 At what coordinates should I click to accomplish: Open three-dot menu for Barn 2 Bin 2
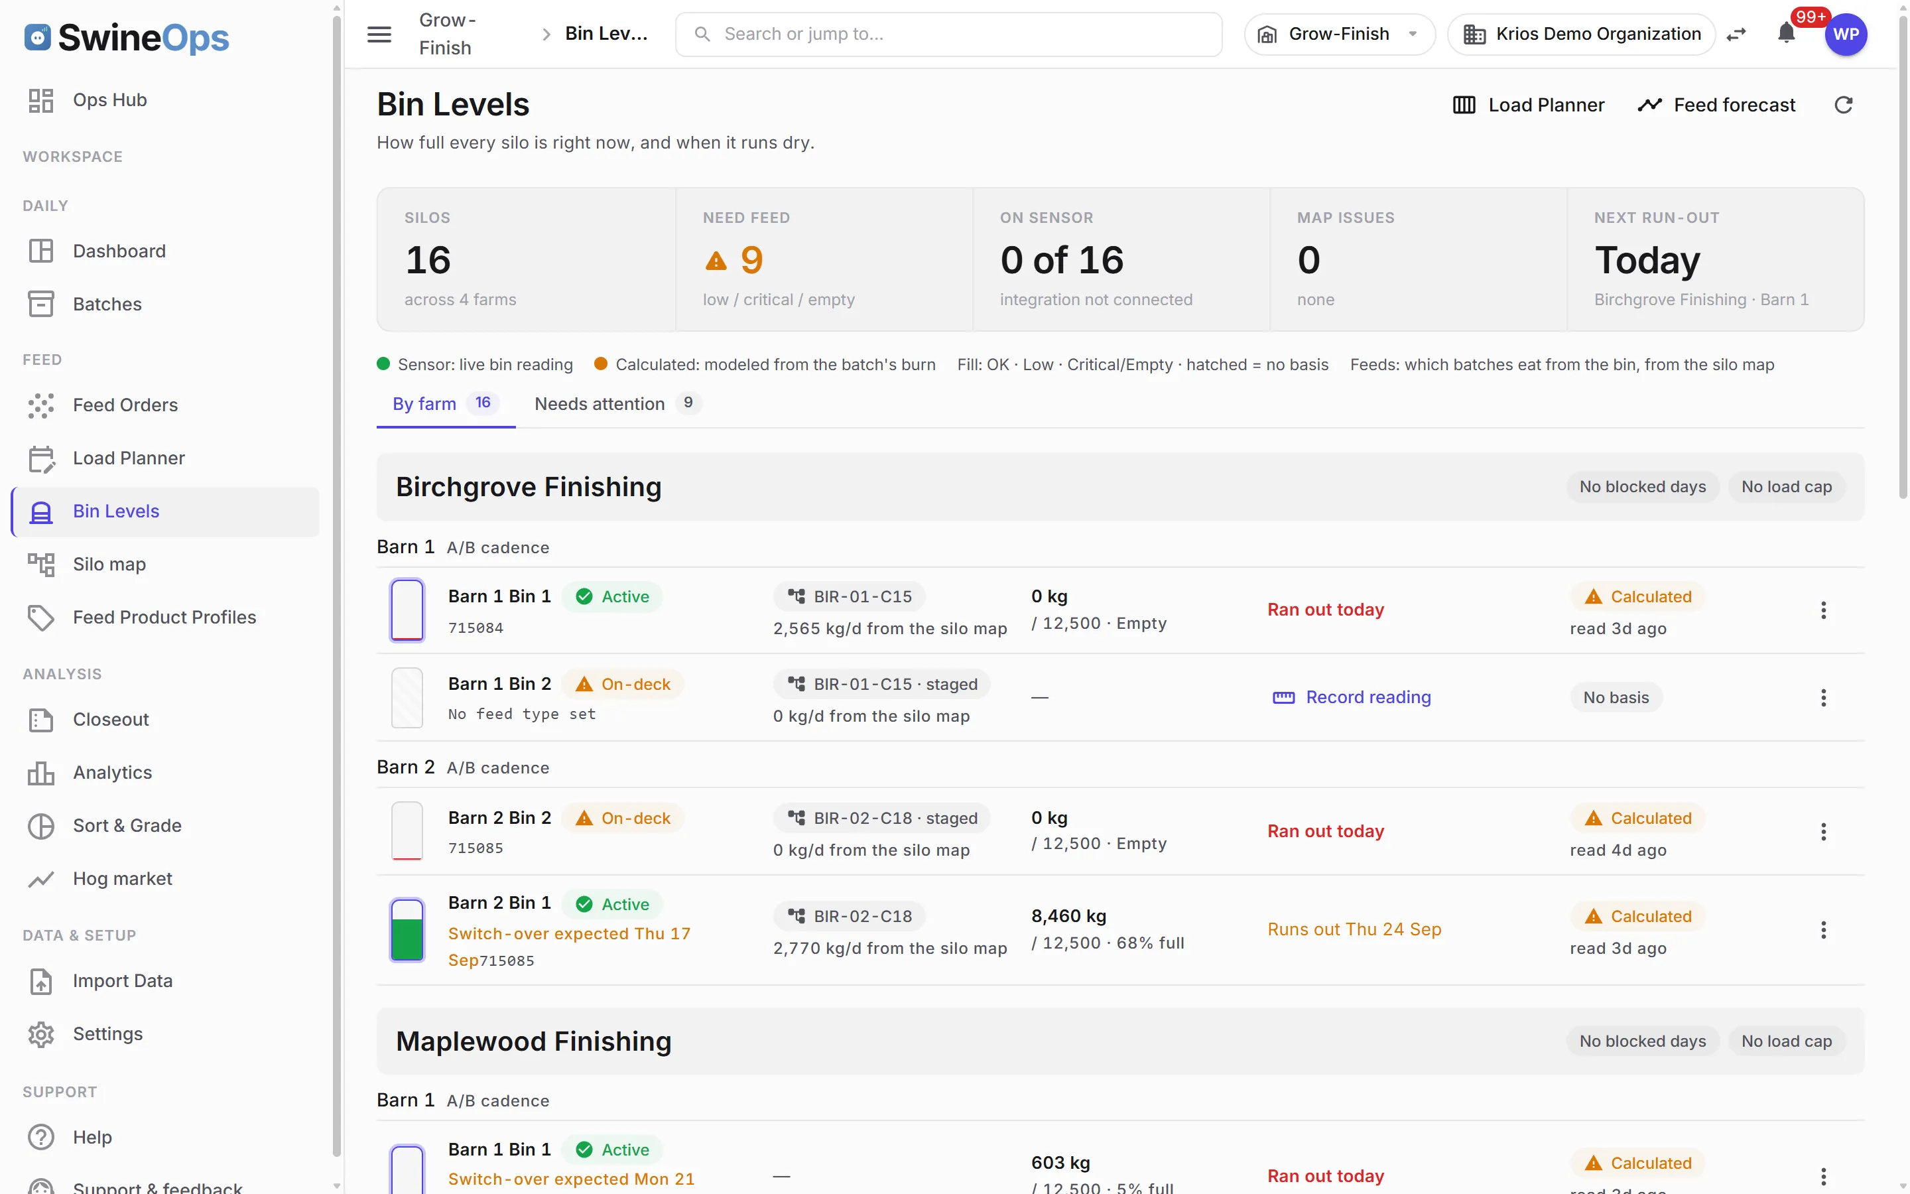(x=1823, y=832)
